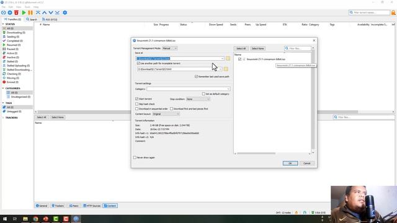Click the Move down in queue icon

coord(51,12)
